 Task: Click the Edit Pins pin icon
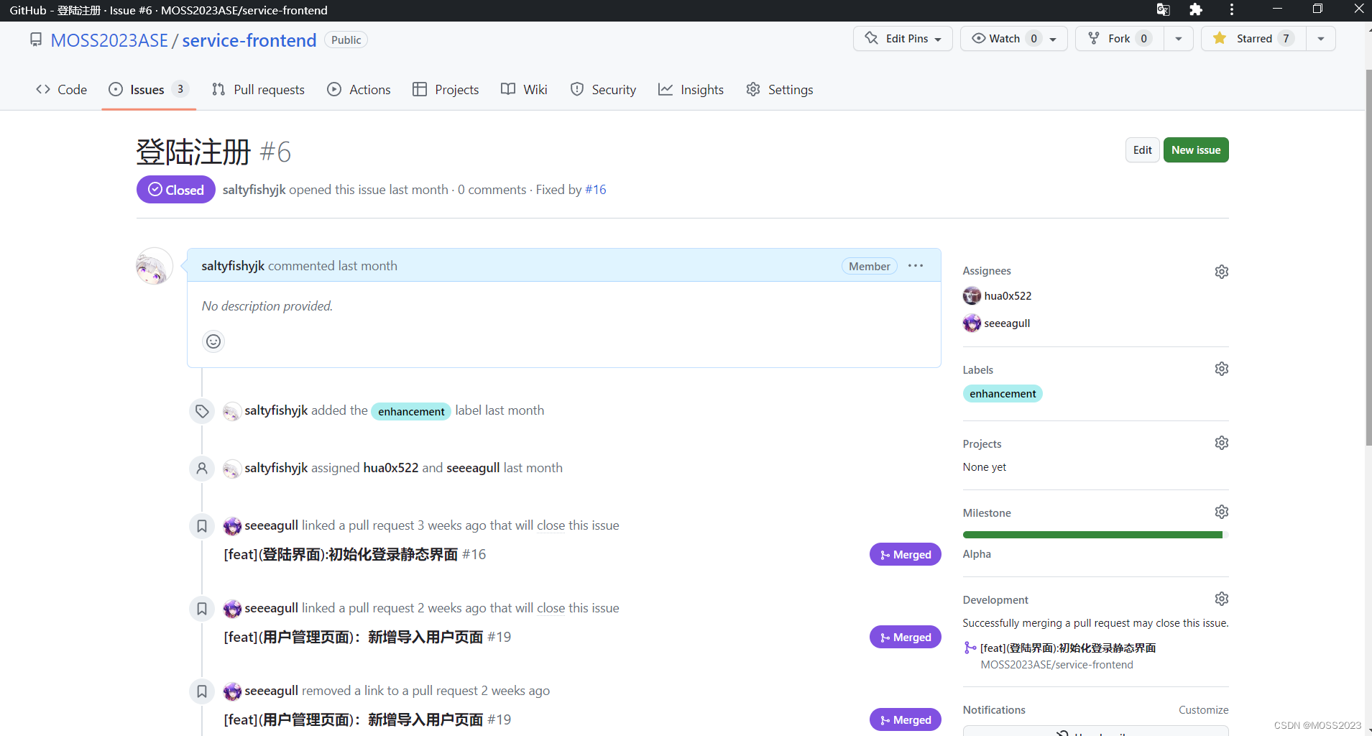871,38
